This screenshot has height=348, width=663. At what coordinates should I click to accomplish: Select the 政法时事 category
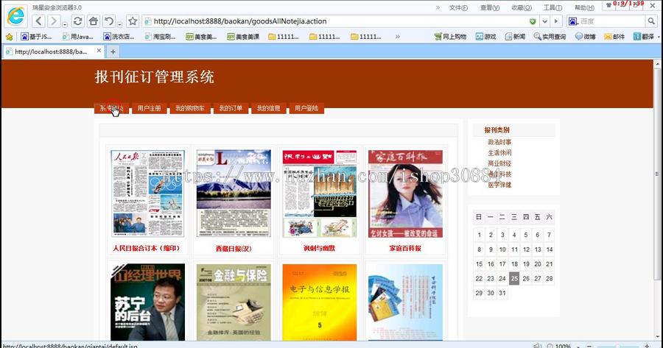(x=499, y=142)
